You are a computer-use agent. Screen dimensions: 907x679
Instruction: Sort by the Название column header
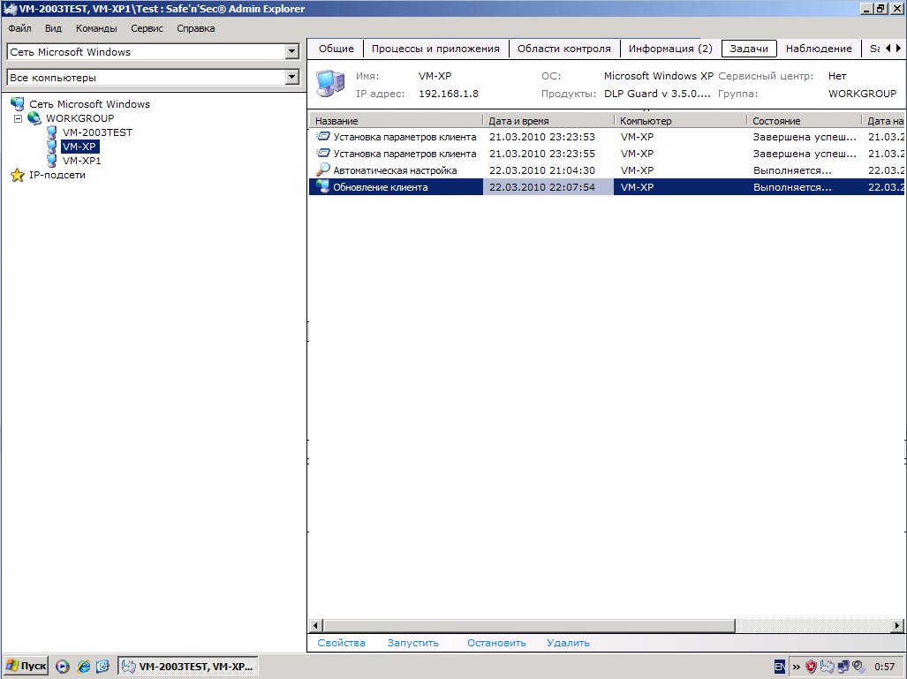point(396,121)
